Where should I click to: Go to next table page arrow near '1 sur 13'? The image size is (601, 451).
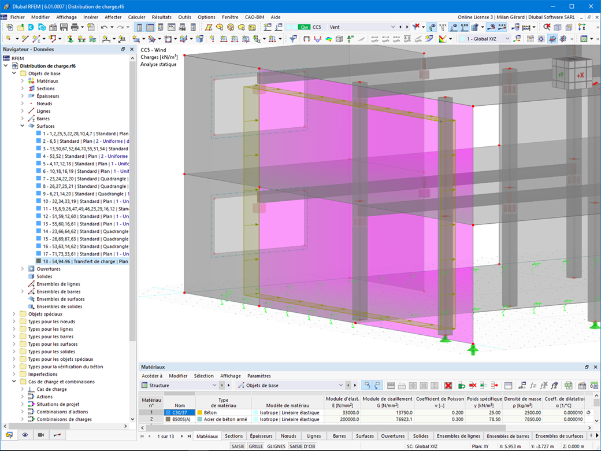(x=181, y=436)
